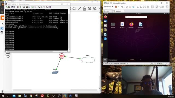Screen dimensions: 175x98
Task: Launch Terminal app in Ubuntu grid
Action: click(113, 25)
